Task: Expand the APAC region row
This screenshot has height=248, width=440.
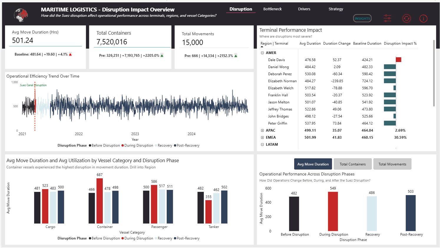Action: [x=262, y=130]
